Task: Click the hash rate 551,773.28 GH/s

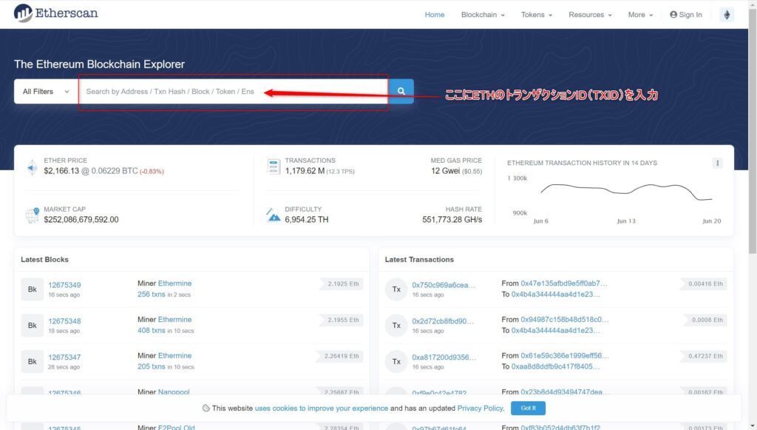Action: pyautogui.click(x=452, y=220)
